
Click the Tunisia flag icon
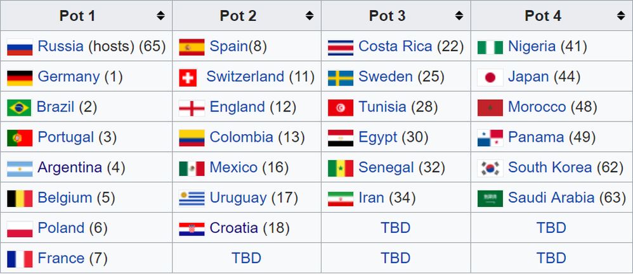341,108
